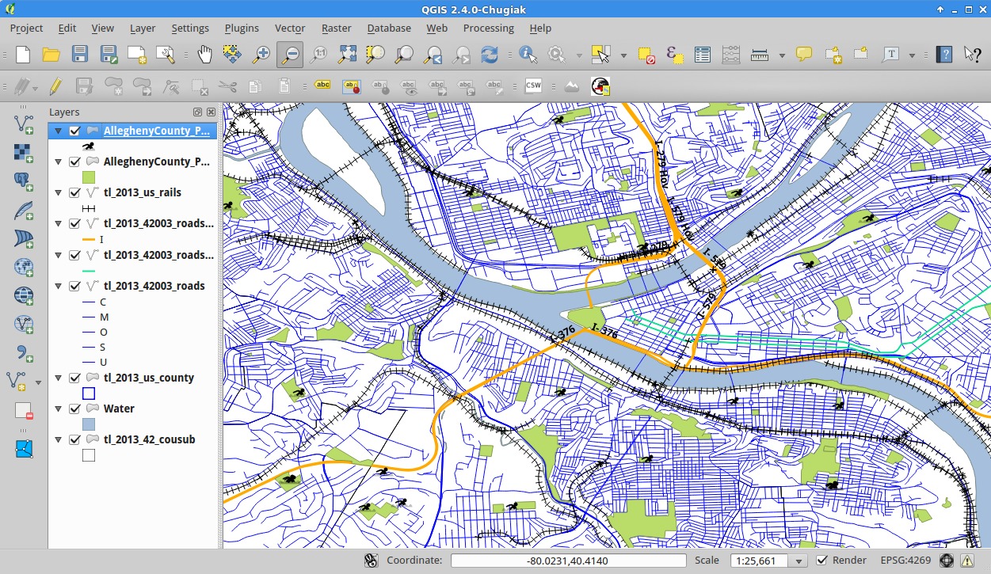The image size is (991, 574).
Task: Click the Refresh map icon
Action: click(490, 55)
